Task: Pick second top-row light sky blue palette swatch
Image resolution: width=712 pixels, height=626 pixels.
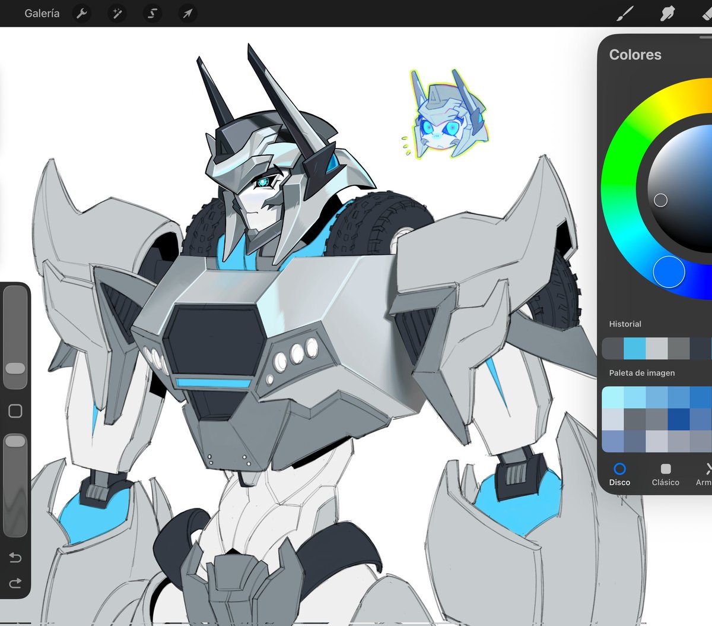Action: [x=634, y=397]
